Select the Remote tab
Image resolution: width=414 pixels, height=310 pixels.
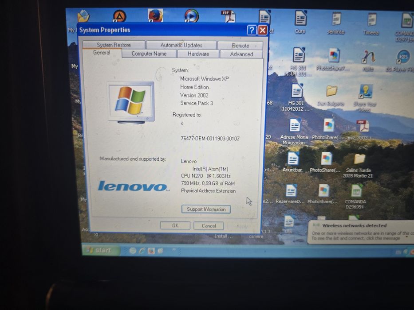[x=240, y=45]
